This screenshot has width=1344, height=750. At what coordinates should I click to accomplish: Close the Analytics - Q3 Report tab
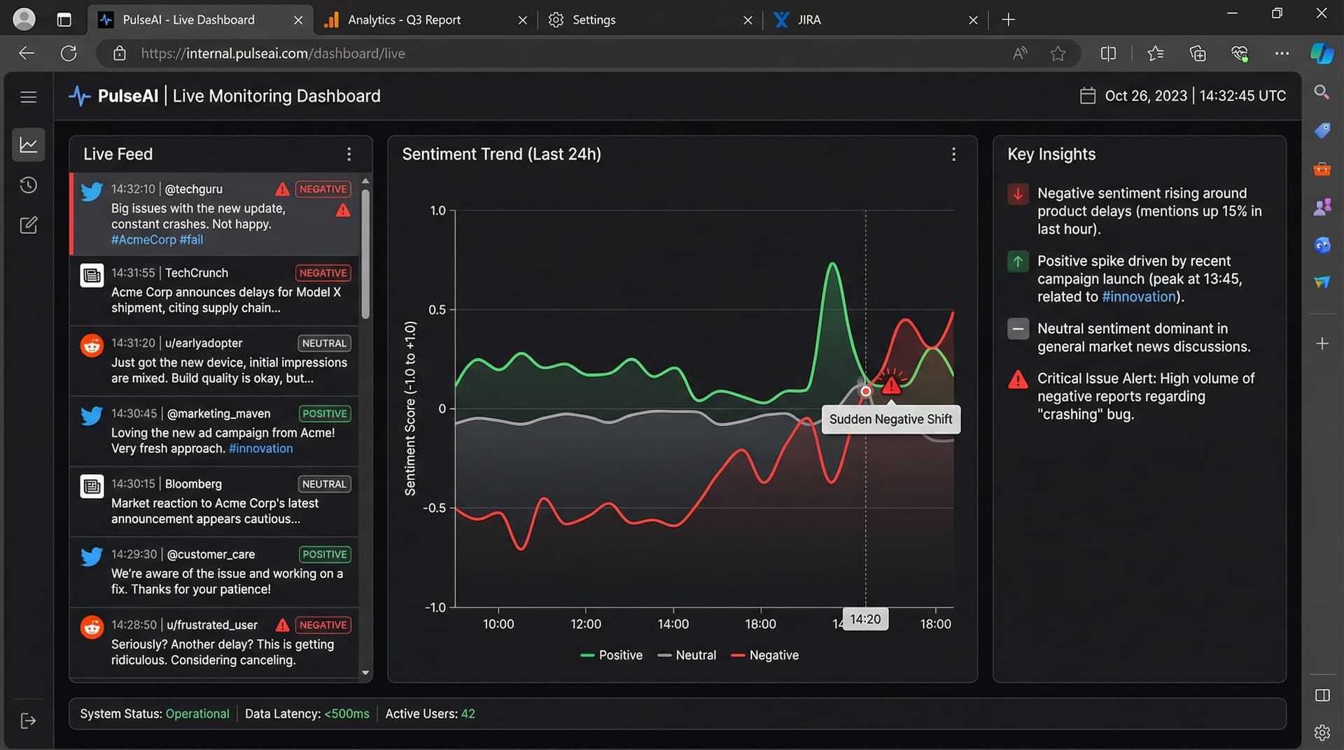[522, 20]
